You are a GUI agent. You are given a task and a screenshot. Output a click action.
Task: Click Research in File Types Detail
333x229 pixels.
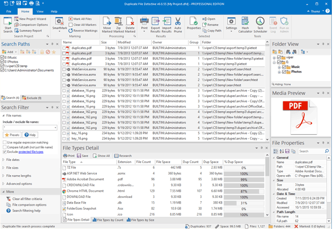[123, 156]
